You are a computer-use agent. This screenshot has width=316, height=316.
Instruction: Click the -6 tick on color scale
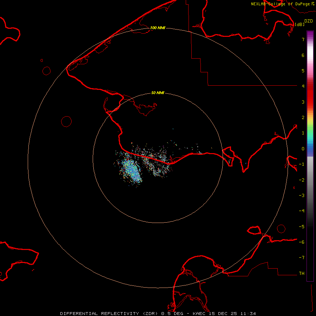pos(302,242)
